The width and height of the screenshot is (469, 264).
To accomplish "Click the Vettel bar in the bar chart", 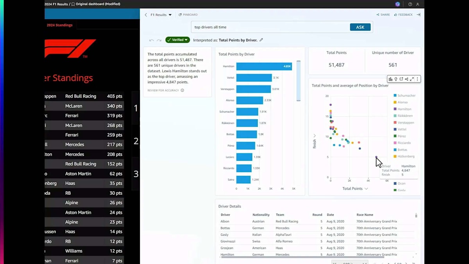I will [254, 78].
